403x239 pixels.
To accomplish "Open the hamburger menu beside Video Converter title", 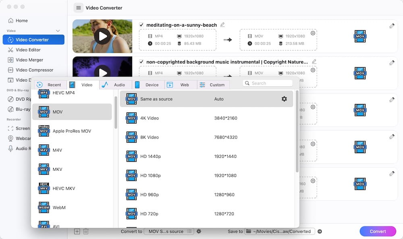I will tap(79, 8).
